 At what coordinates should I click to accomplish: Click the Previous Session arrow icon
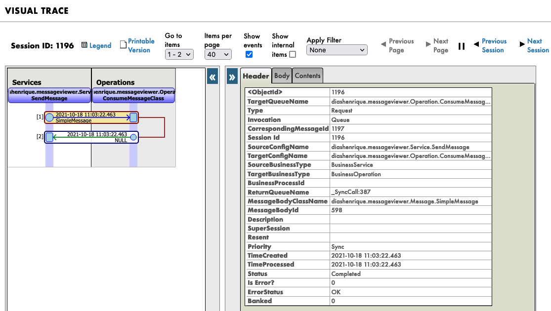[476, 44]
